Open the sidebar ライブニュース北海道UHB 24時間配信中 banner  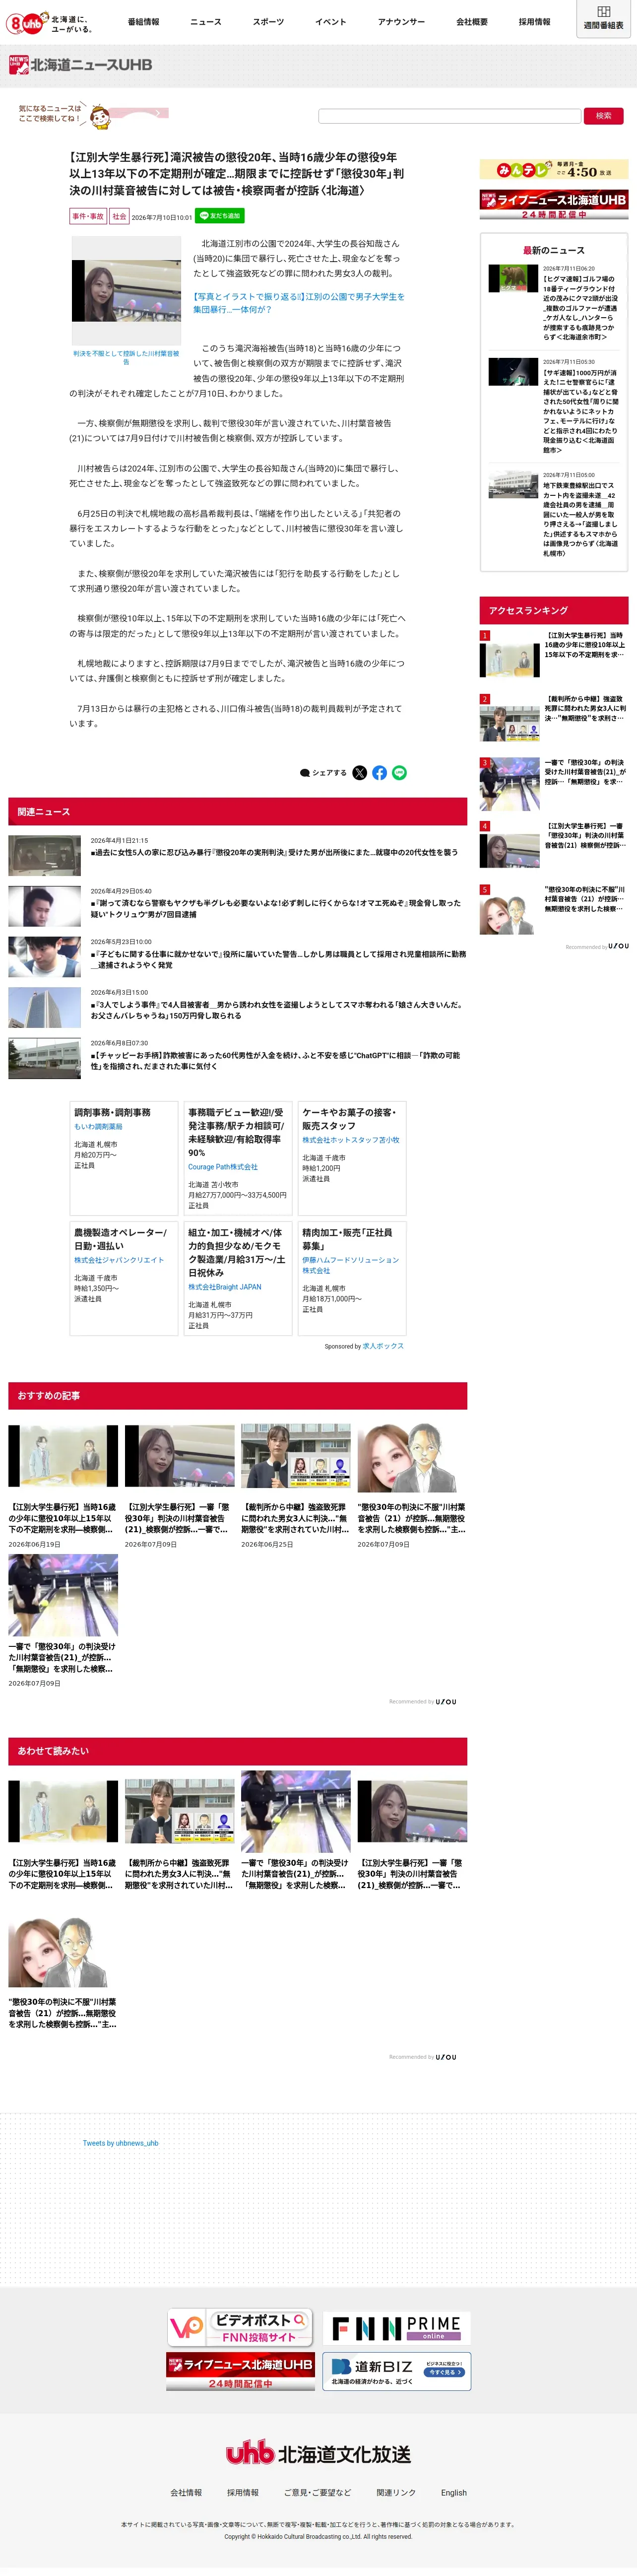point(554,204)
